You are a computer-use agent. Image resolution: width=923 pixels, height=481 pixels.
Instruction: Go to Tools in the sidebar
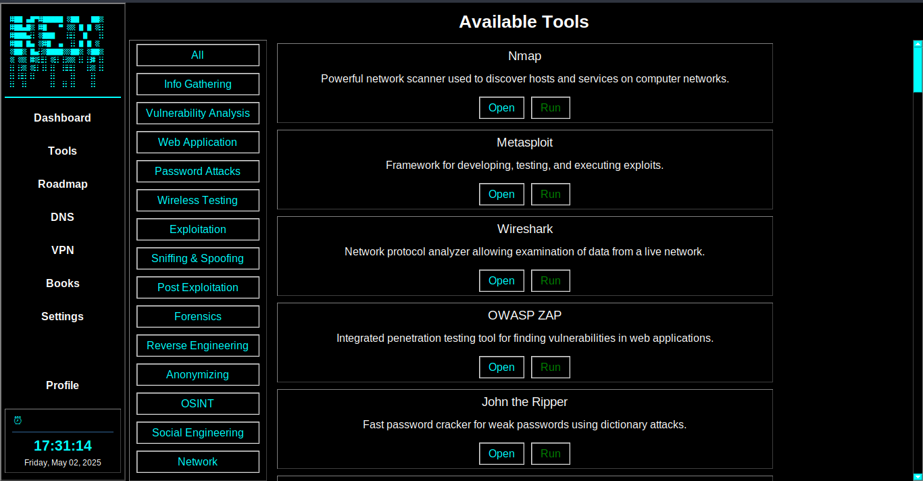(62, 151)
